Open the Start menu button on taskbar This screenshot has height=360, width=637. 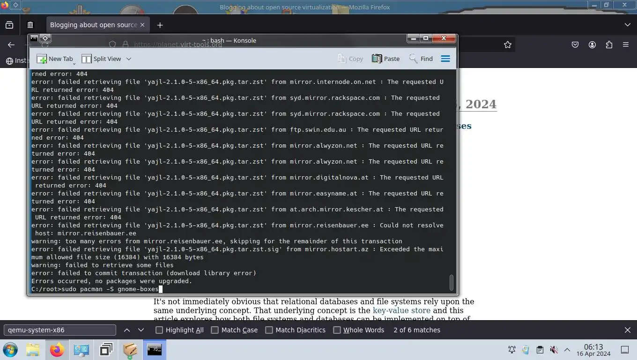tap(10, 350)
